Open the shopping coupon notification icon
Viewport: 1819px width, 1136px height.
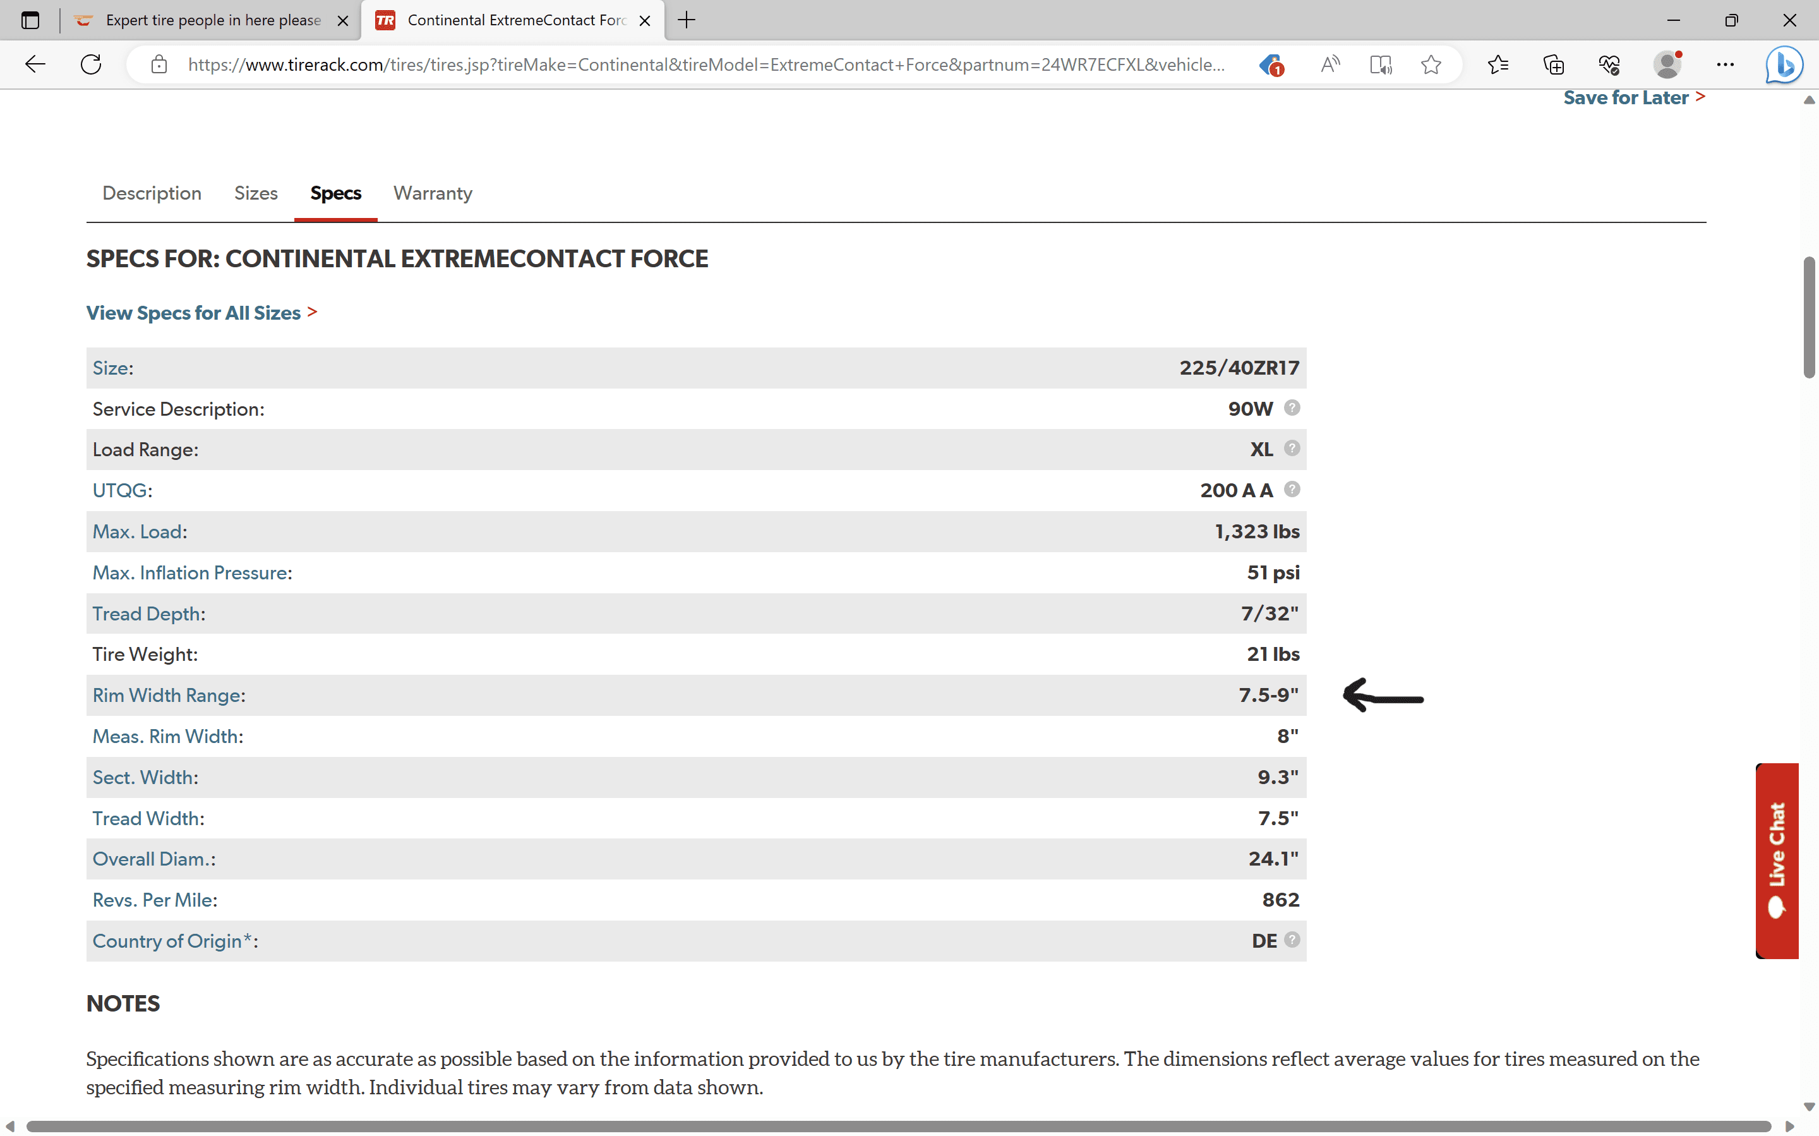[1271, 64]
